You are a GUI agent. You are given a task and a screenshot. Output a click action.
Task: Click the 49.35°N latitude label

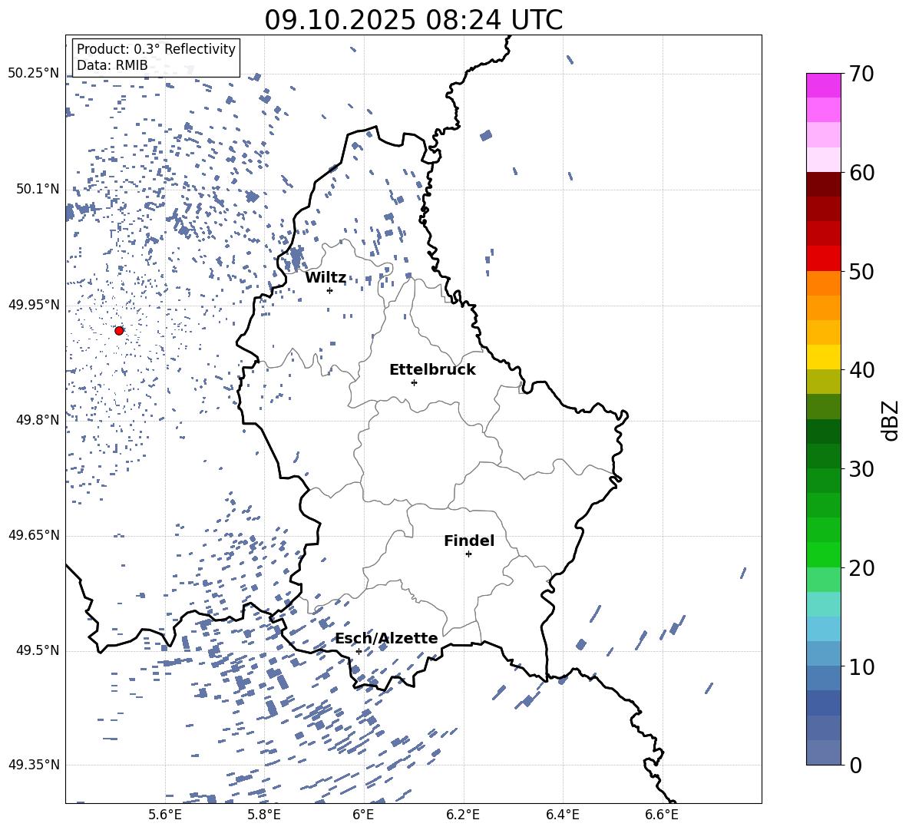click(35, 765)
